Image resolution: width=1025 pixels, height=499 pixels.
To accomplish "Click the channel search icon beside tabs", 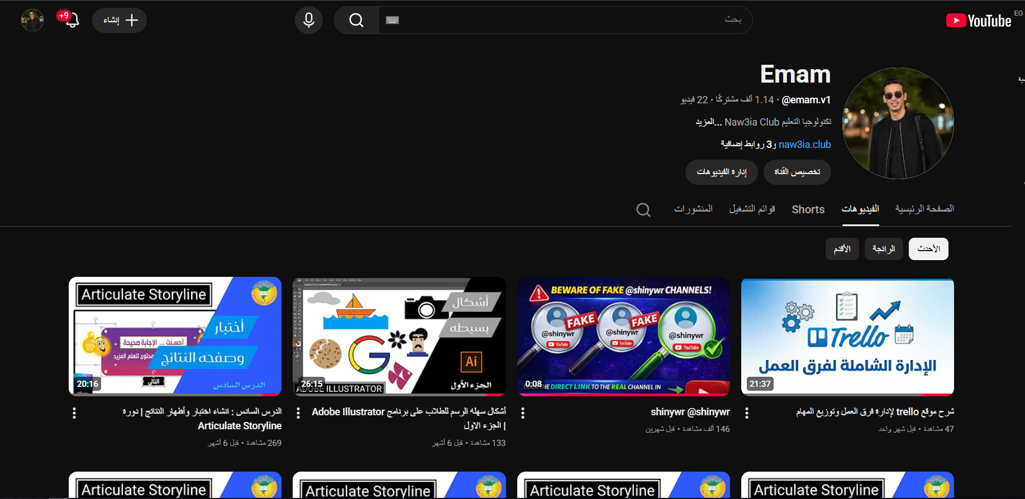I will [x=643, y=210].
